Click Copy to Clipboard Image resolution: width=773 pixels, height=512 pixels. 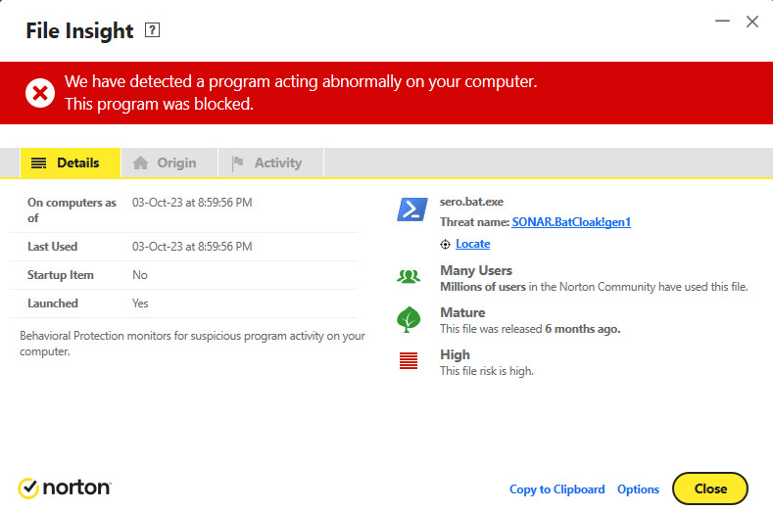(556, 489)
